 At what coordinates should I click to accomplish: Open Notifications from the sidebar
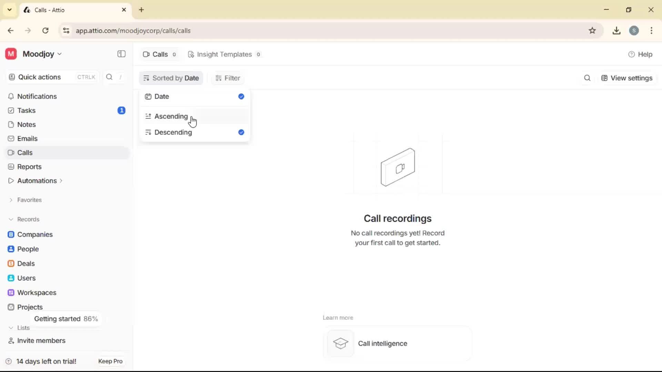point(37,96)
